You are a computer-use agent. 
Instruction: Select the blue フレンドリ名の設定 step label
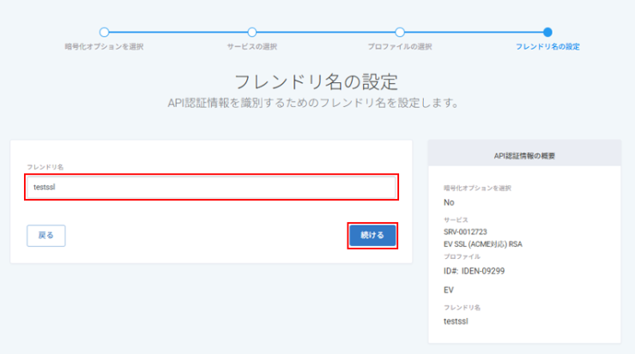point(547,46)
